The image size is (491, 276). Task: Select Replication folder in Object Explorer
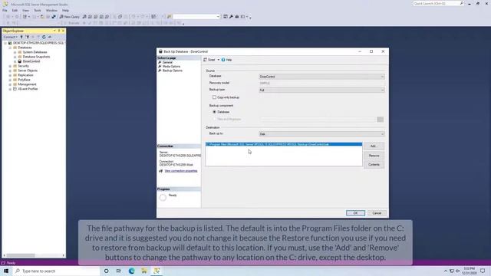tap(25, 75)
